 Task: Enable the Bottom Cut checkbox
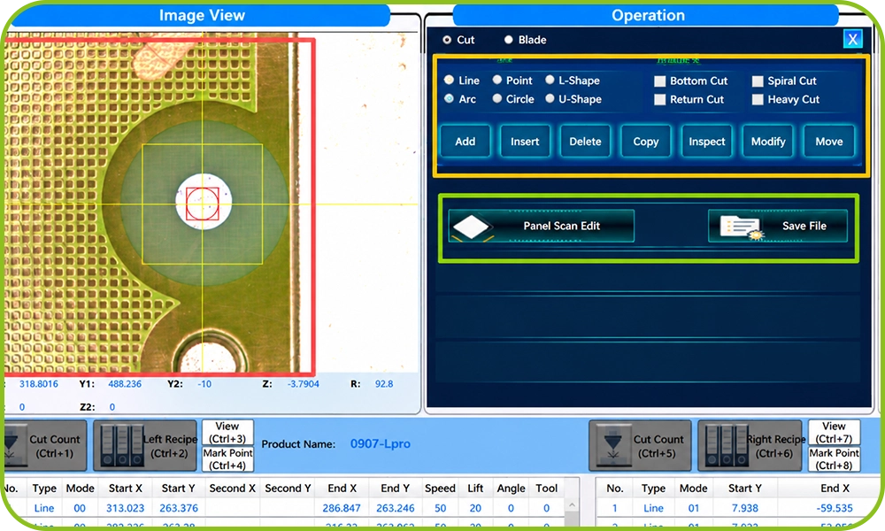pyautogui.click(x=659, y=81)
